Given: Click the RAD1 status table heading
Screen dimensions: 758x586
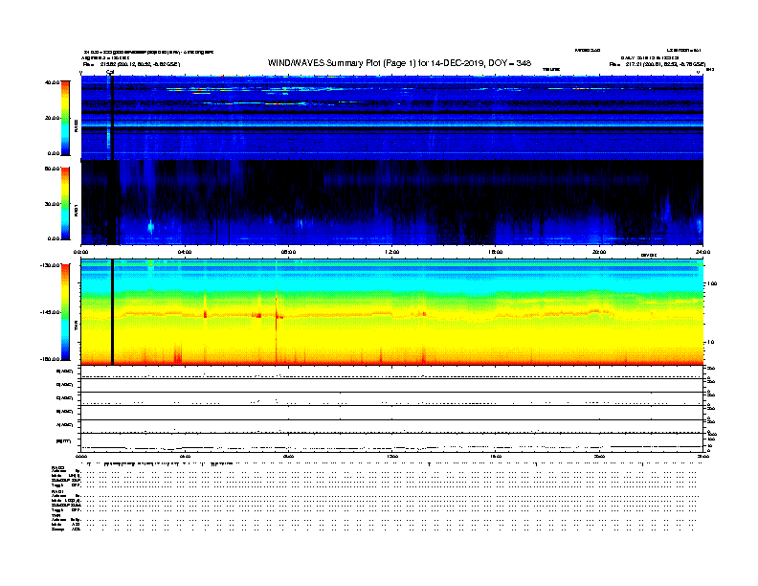Looking at the screenshot, I should [57, 492].
